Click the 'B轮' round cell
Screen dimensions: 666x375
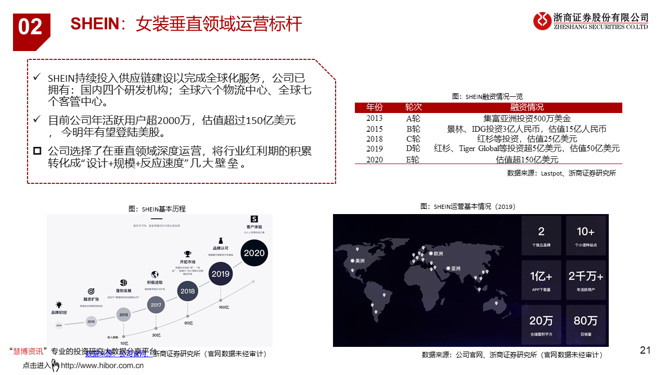pyautogui.click(x=413, y=129)
